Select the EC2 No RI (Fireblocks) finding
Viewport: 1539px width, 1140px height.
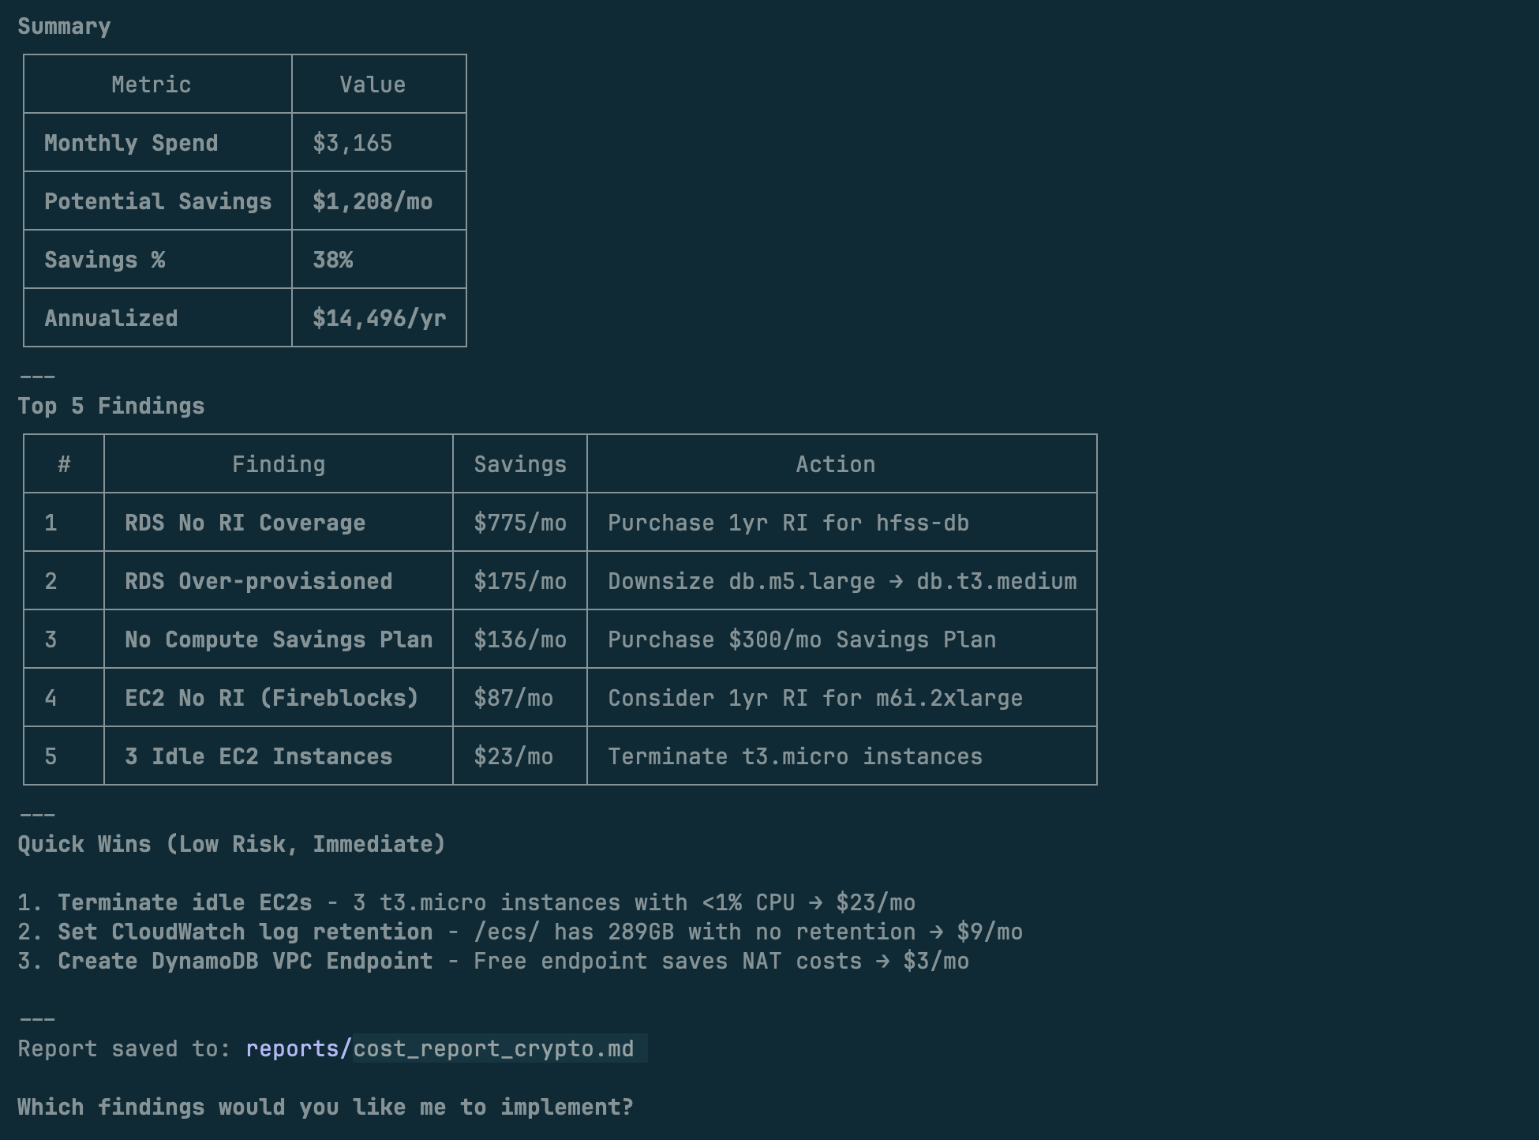click(271, 698)
